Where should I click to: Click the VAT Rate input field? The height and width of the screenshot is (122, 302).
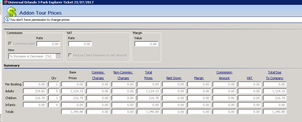pos(80,44)
